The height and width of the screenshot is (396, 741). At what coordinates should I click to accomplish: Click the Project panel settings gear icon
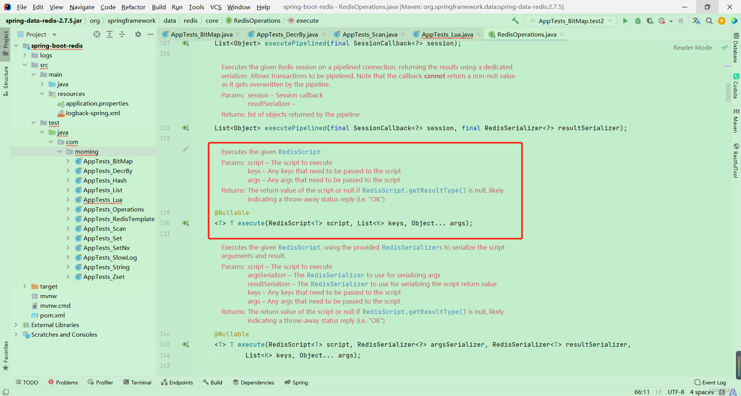tap(138, 34)
